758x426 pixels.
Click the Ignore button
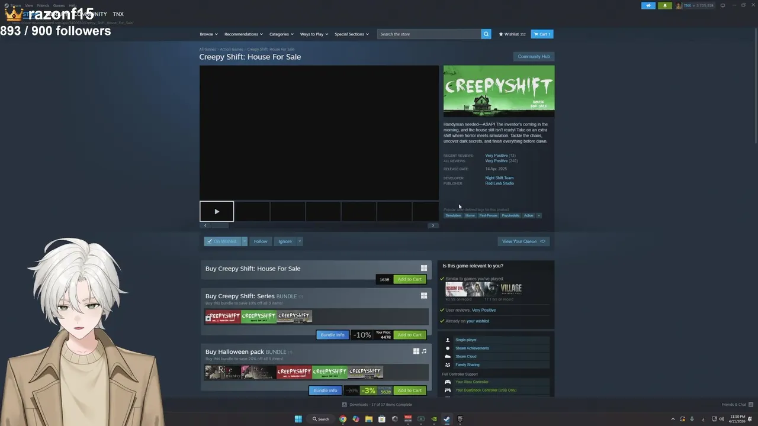point(285,241)
